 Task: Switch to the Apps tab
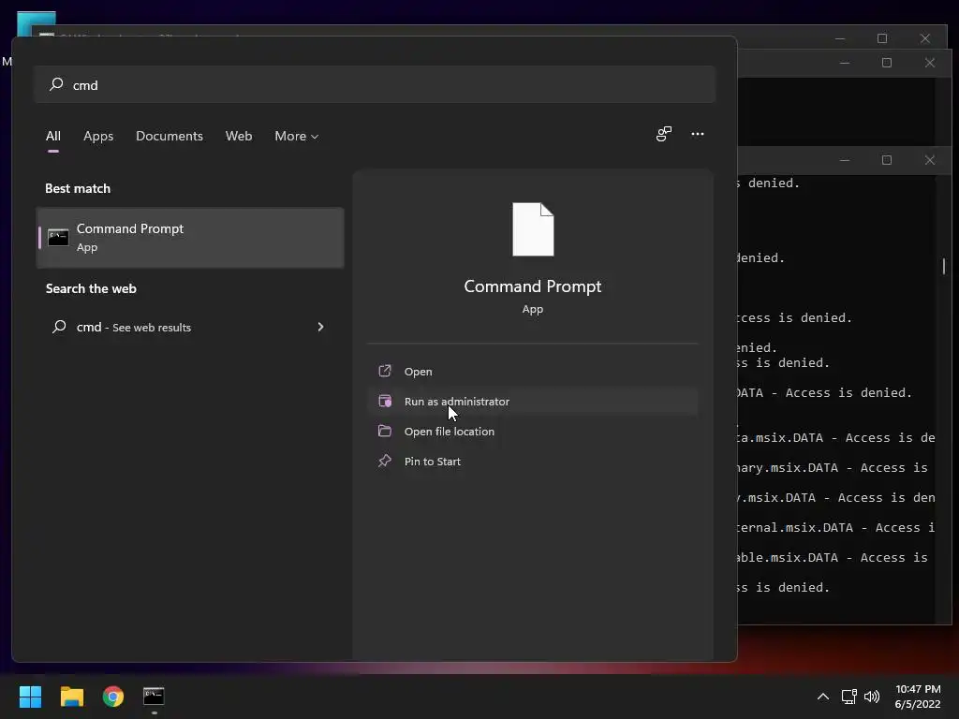click(x=98, y=136)
